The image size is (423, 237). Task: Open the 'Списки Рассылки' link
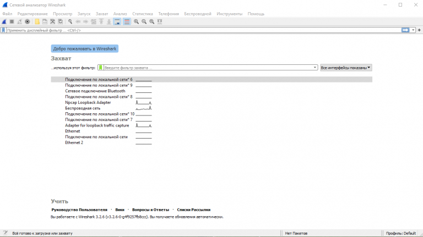coord(194,210)
